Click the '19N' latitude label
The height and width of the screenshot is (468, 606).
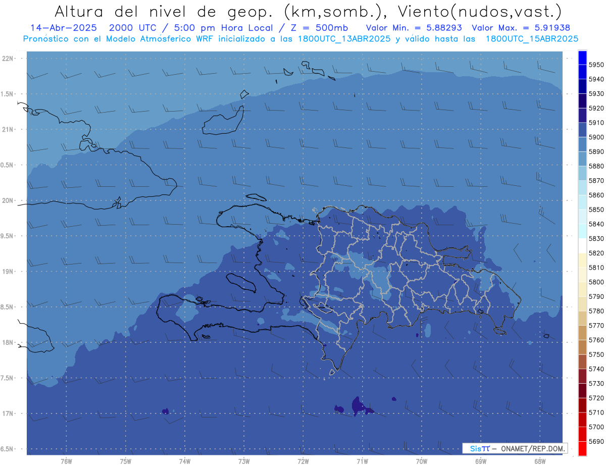click(x=9, y=271)
